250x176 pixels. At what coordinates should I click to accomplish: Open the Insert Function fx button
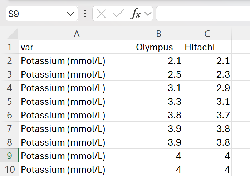click(136, 14)
